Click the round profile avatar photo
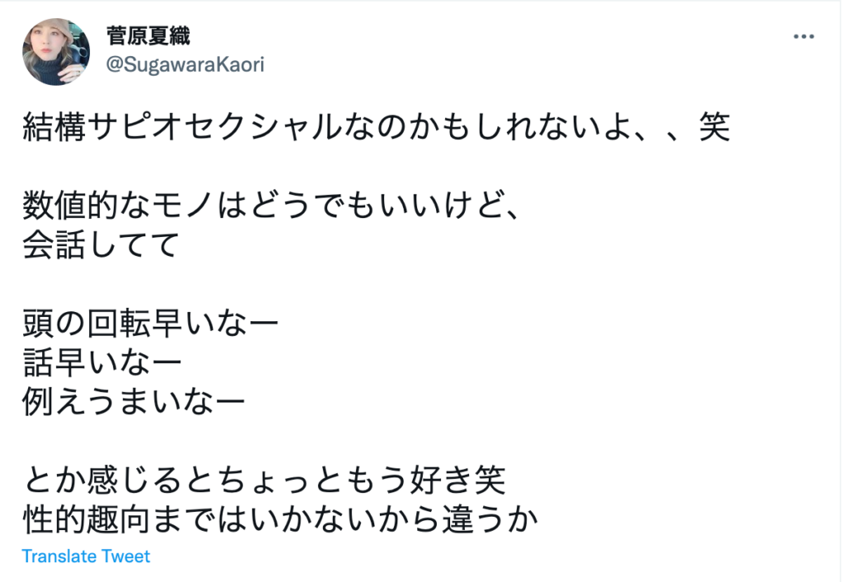The height and width of the screenshot is (582, 844). (56, 52)
